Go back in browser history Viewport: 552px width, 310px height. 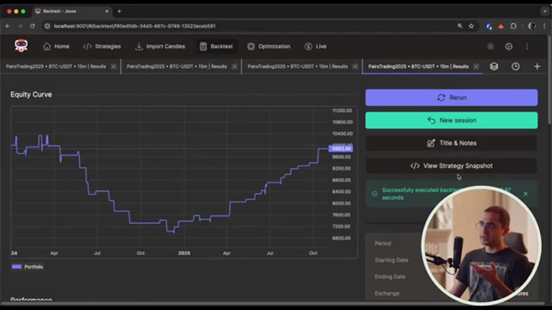click(7, 26)
